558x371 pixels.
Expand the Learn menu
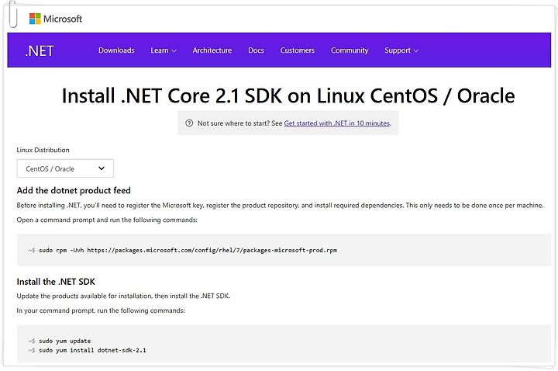coord(164,50)
